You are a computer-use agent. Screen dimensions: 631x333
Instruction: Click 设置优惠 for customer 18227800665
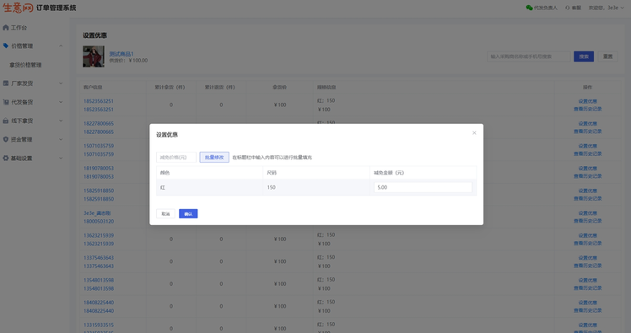point(587,124)
